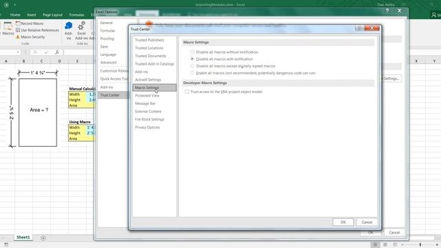Select Quick Access Toolbar in Excel Options

point(114,79)
